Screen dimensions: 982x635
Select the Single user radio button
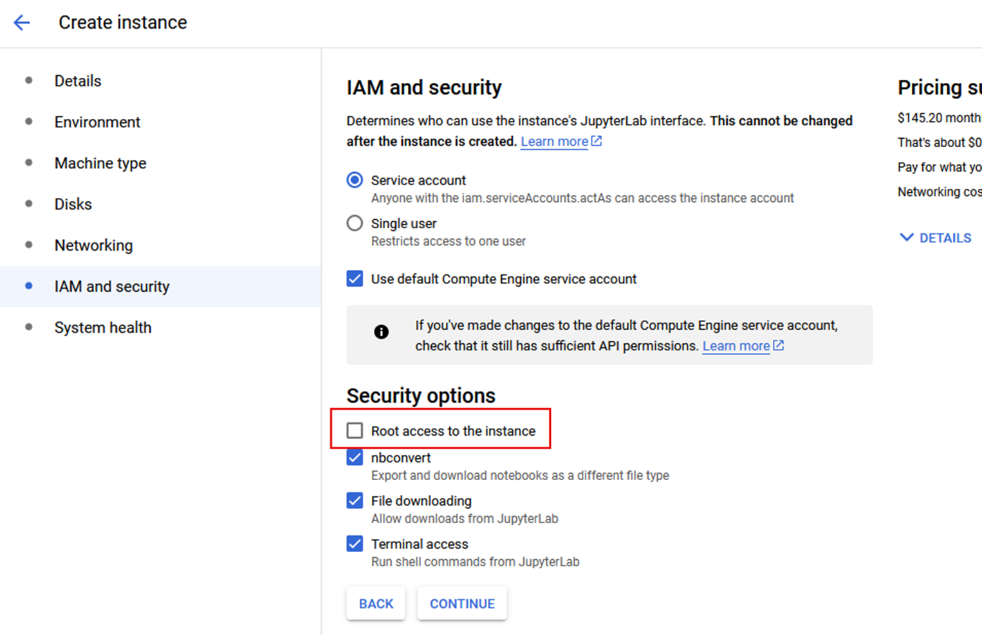(355, 223)
